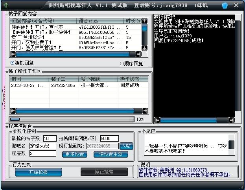Click reply list vertical scrollbar thumb
Image resolution: width=245 pixels, height=190 pixels.
(x=144, y=28)
